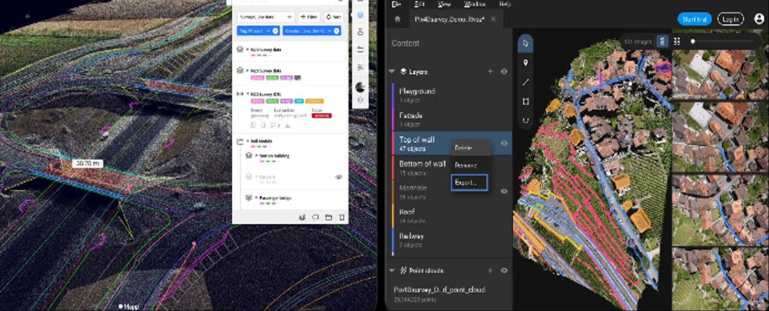Select the arrow selection tool in Pix4Dsurvey

[x=525, y=43]
